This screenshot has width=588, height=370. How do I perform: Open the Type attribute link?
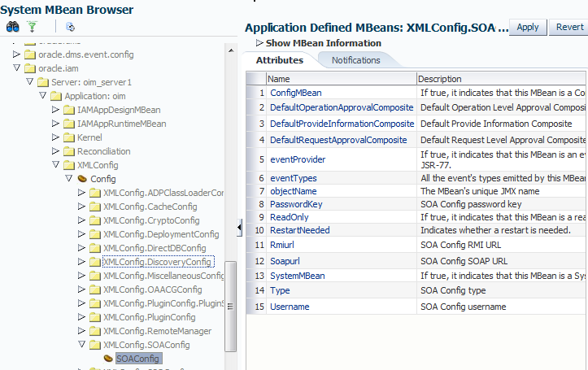click(280, 290)
